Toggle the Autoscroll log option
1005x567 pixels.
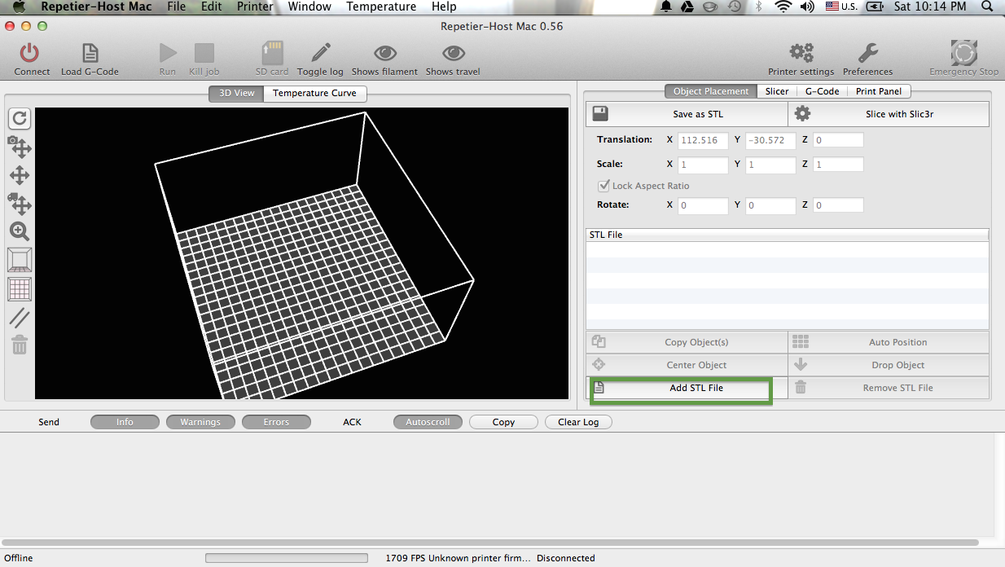pyautogui.click(x=428, y=422)
